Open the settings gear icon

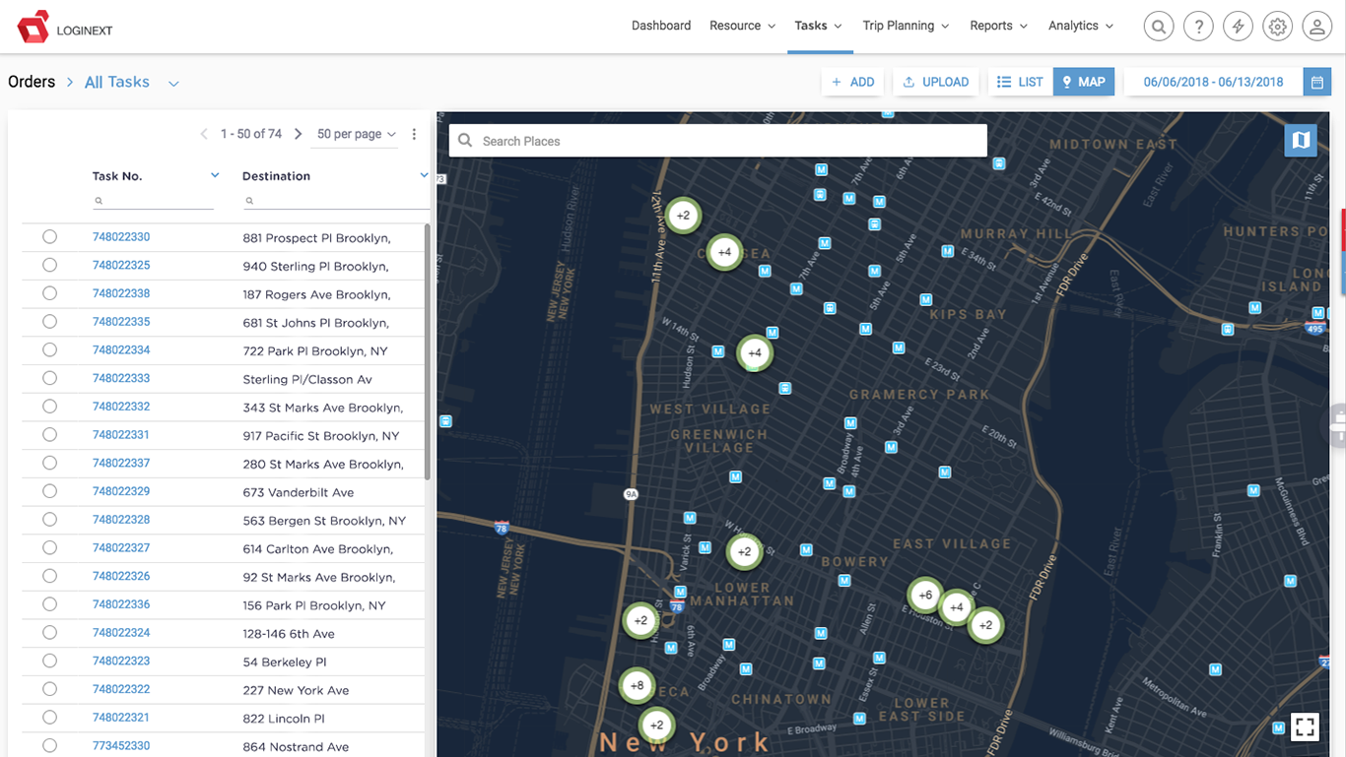[1278, 27]
